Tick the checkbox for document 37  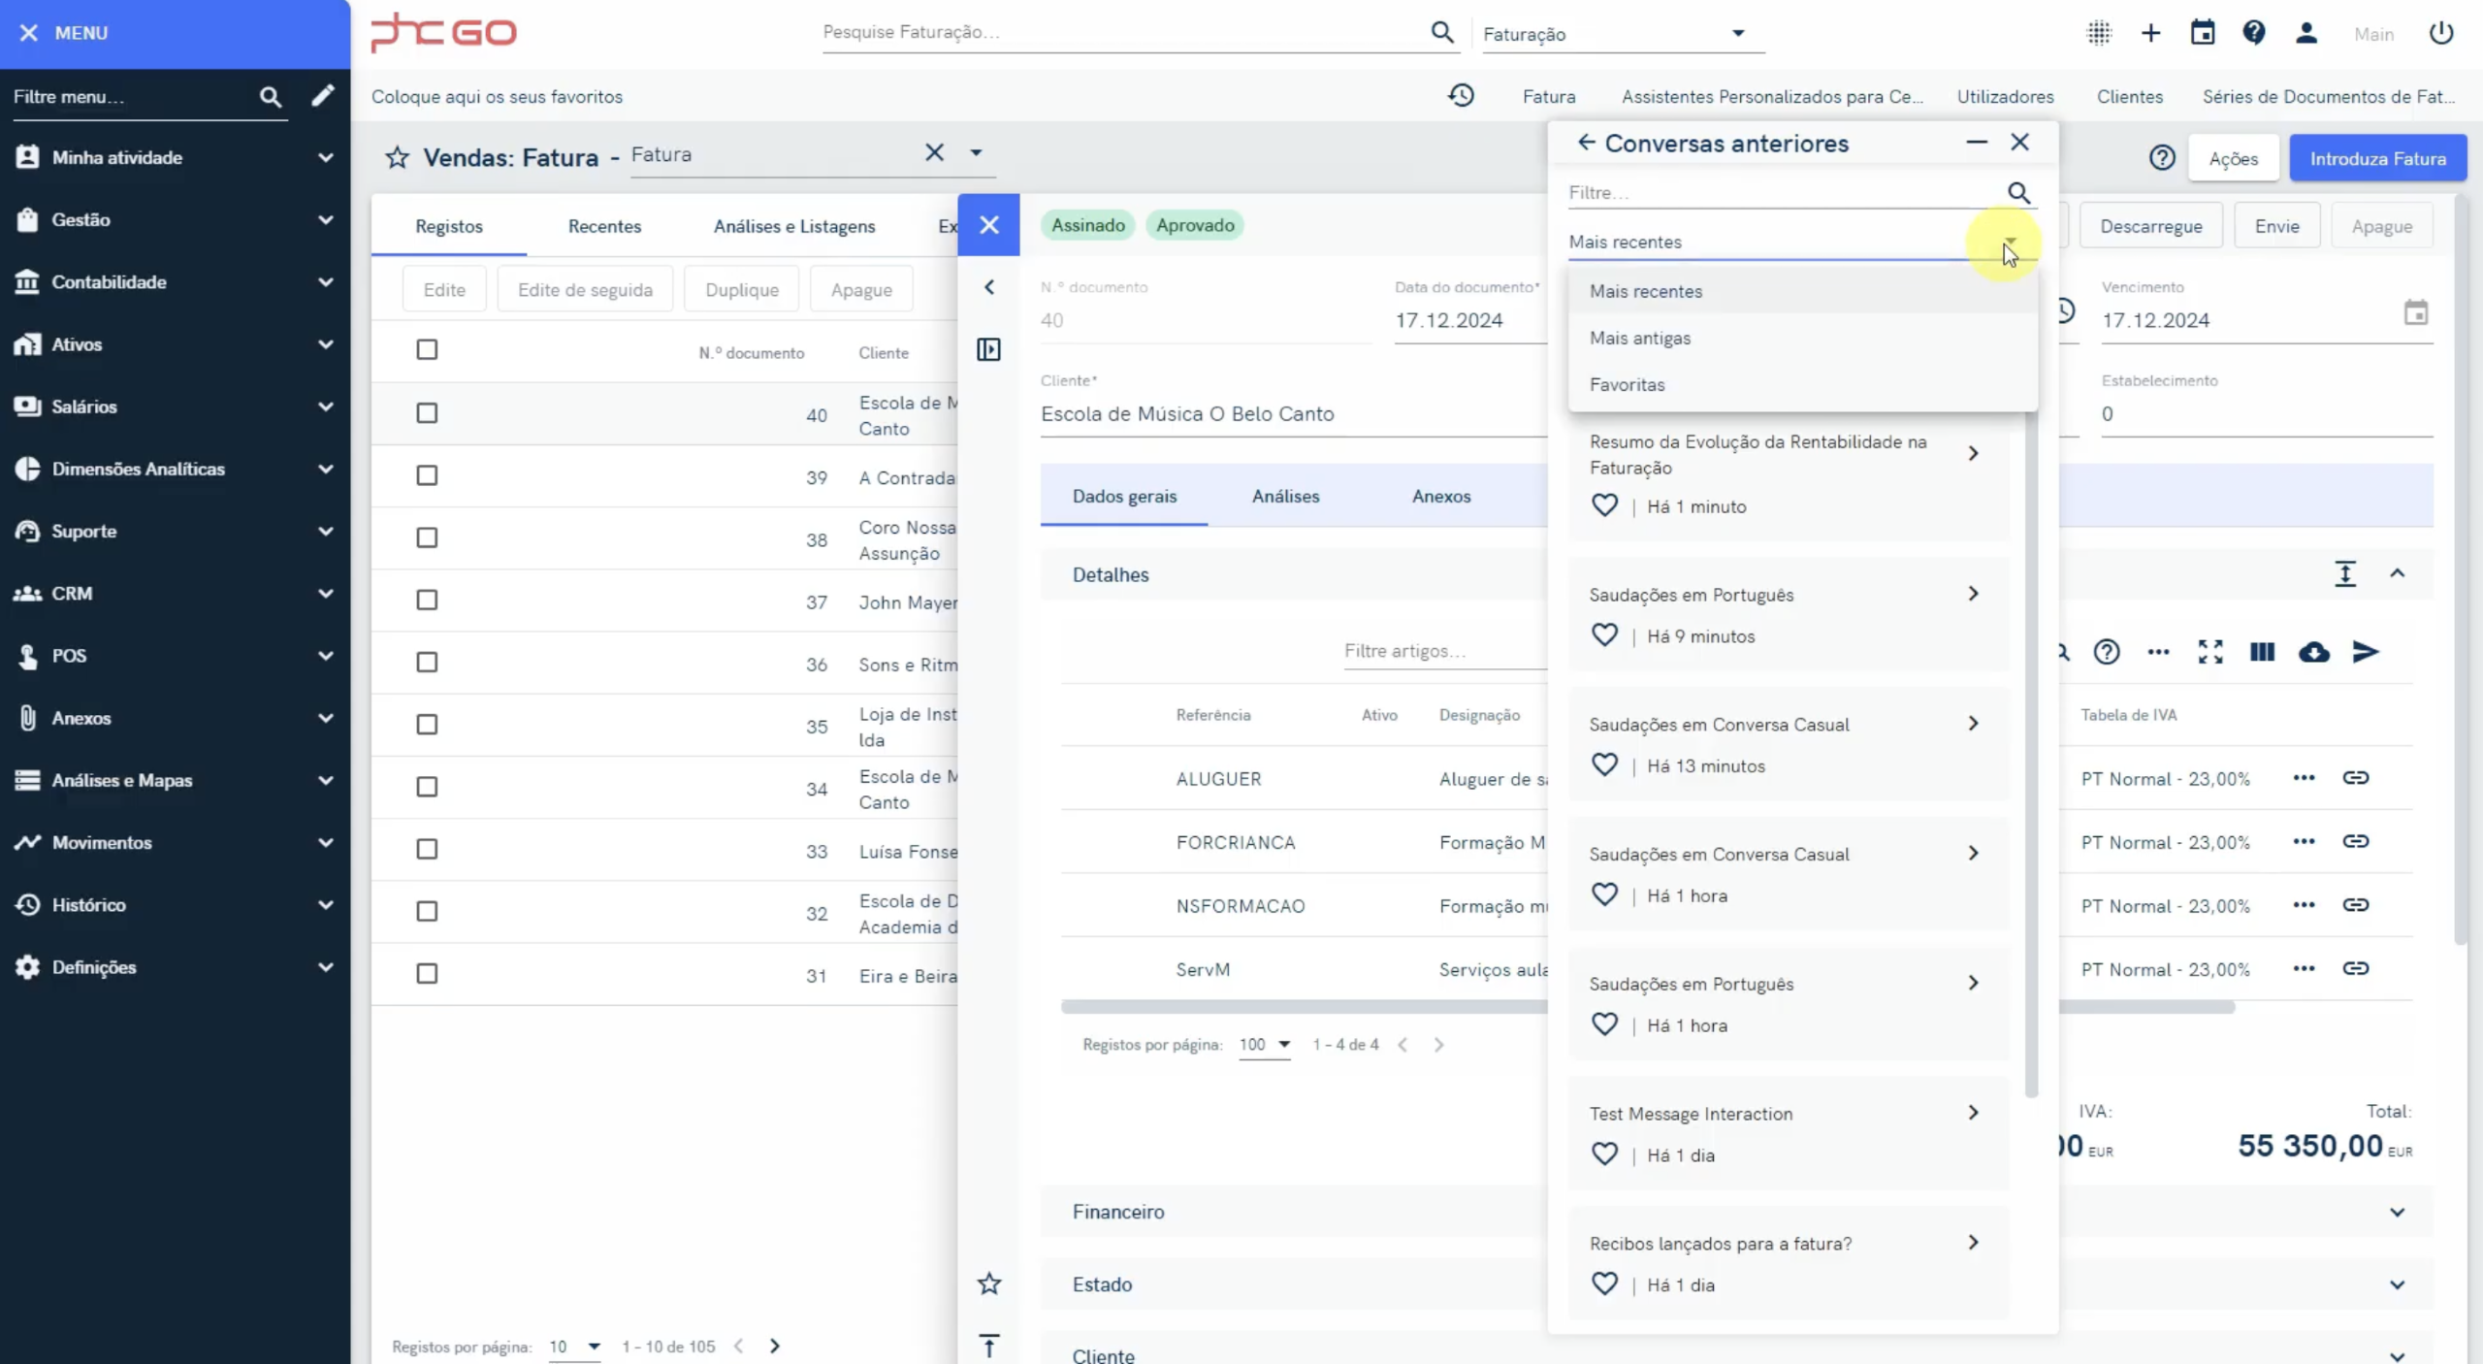[427, 601]
